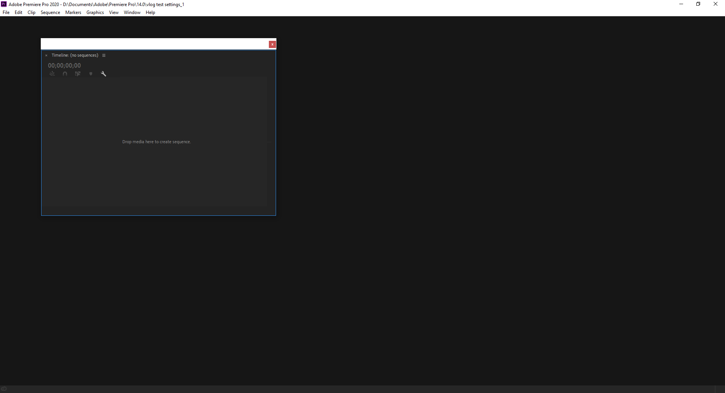
Task: Click the status bar icon at bottom left
Action: 4,389
